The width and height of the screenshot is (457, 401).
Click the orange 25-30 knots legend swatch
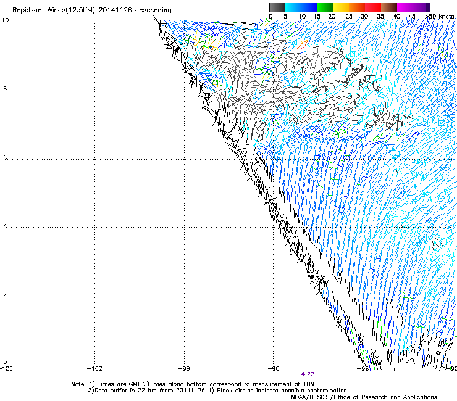click(357, 7)
